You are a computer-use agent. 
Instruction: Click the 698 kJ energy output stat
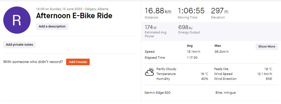pos(185,27)
